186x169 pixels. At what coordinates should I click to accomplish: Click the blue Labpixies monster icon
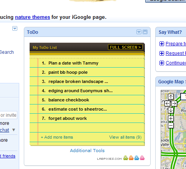coord(136,158)
